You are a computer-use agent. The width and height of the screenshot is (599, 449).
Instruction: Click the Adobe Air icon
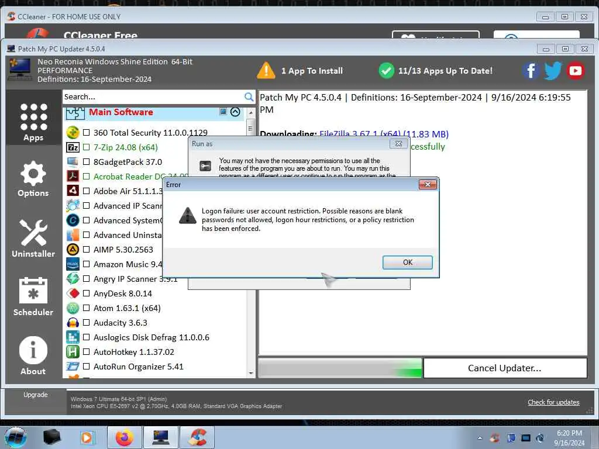point(73,191)
